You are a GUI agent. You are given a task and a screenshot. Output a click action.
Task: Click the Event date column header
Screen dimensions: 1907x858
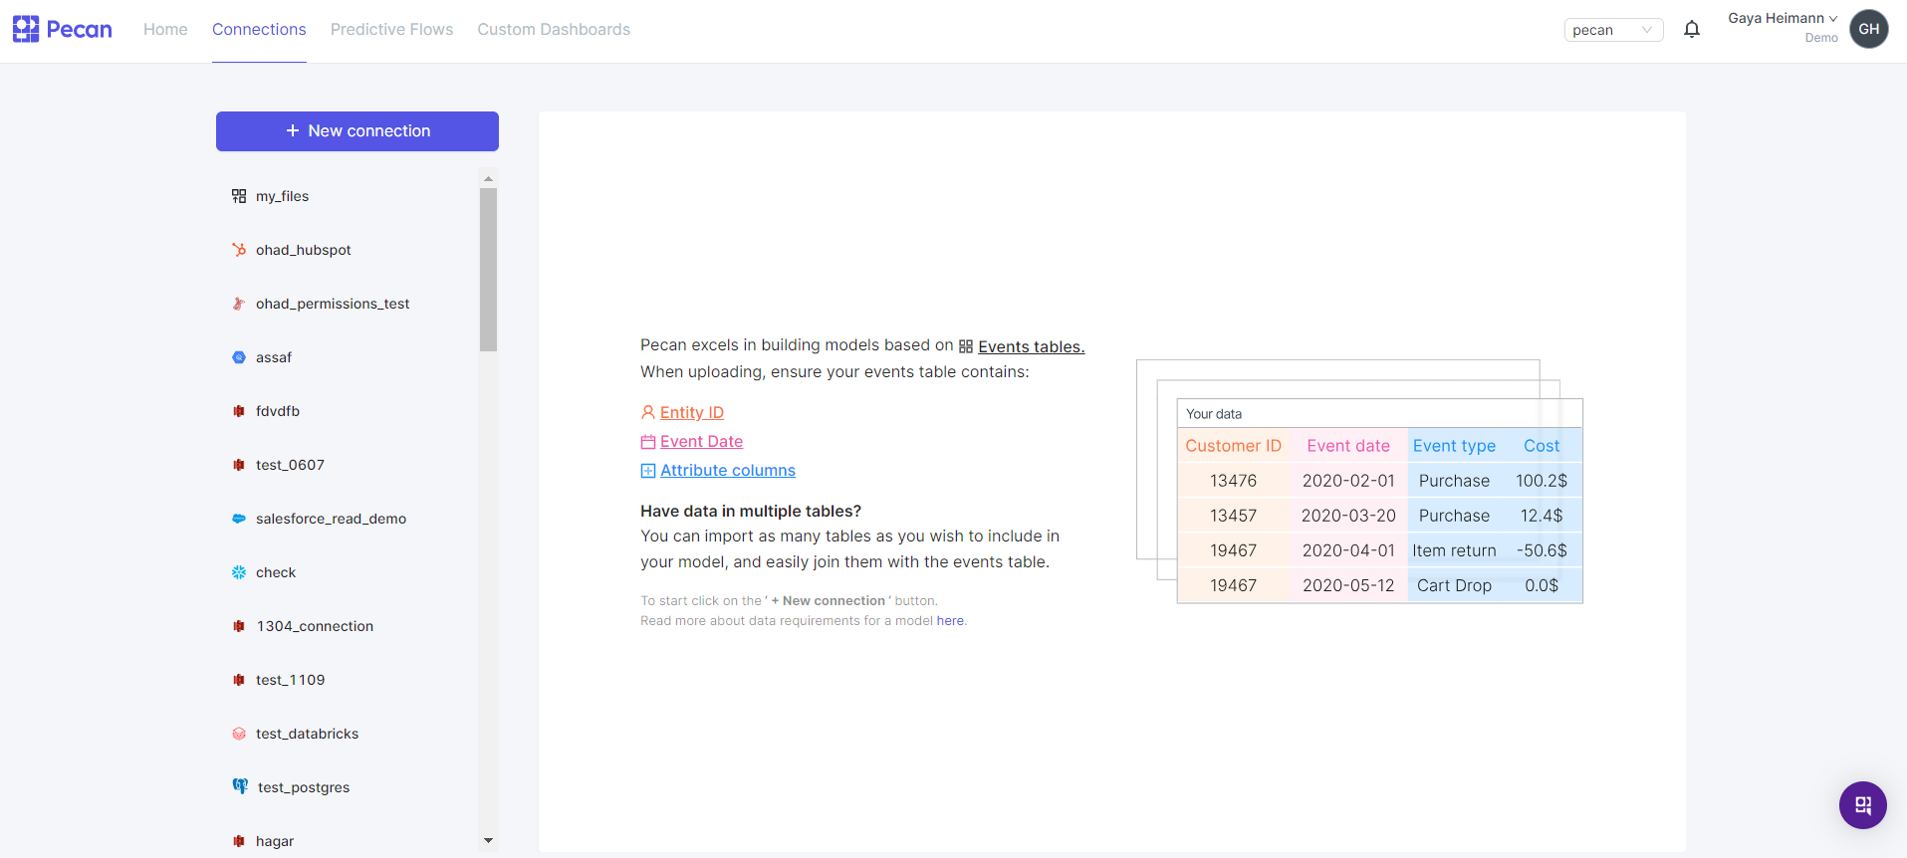[x=1348, y=446]
